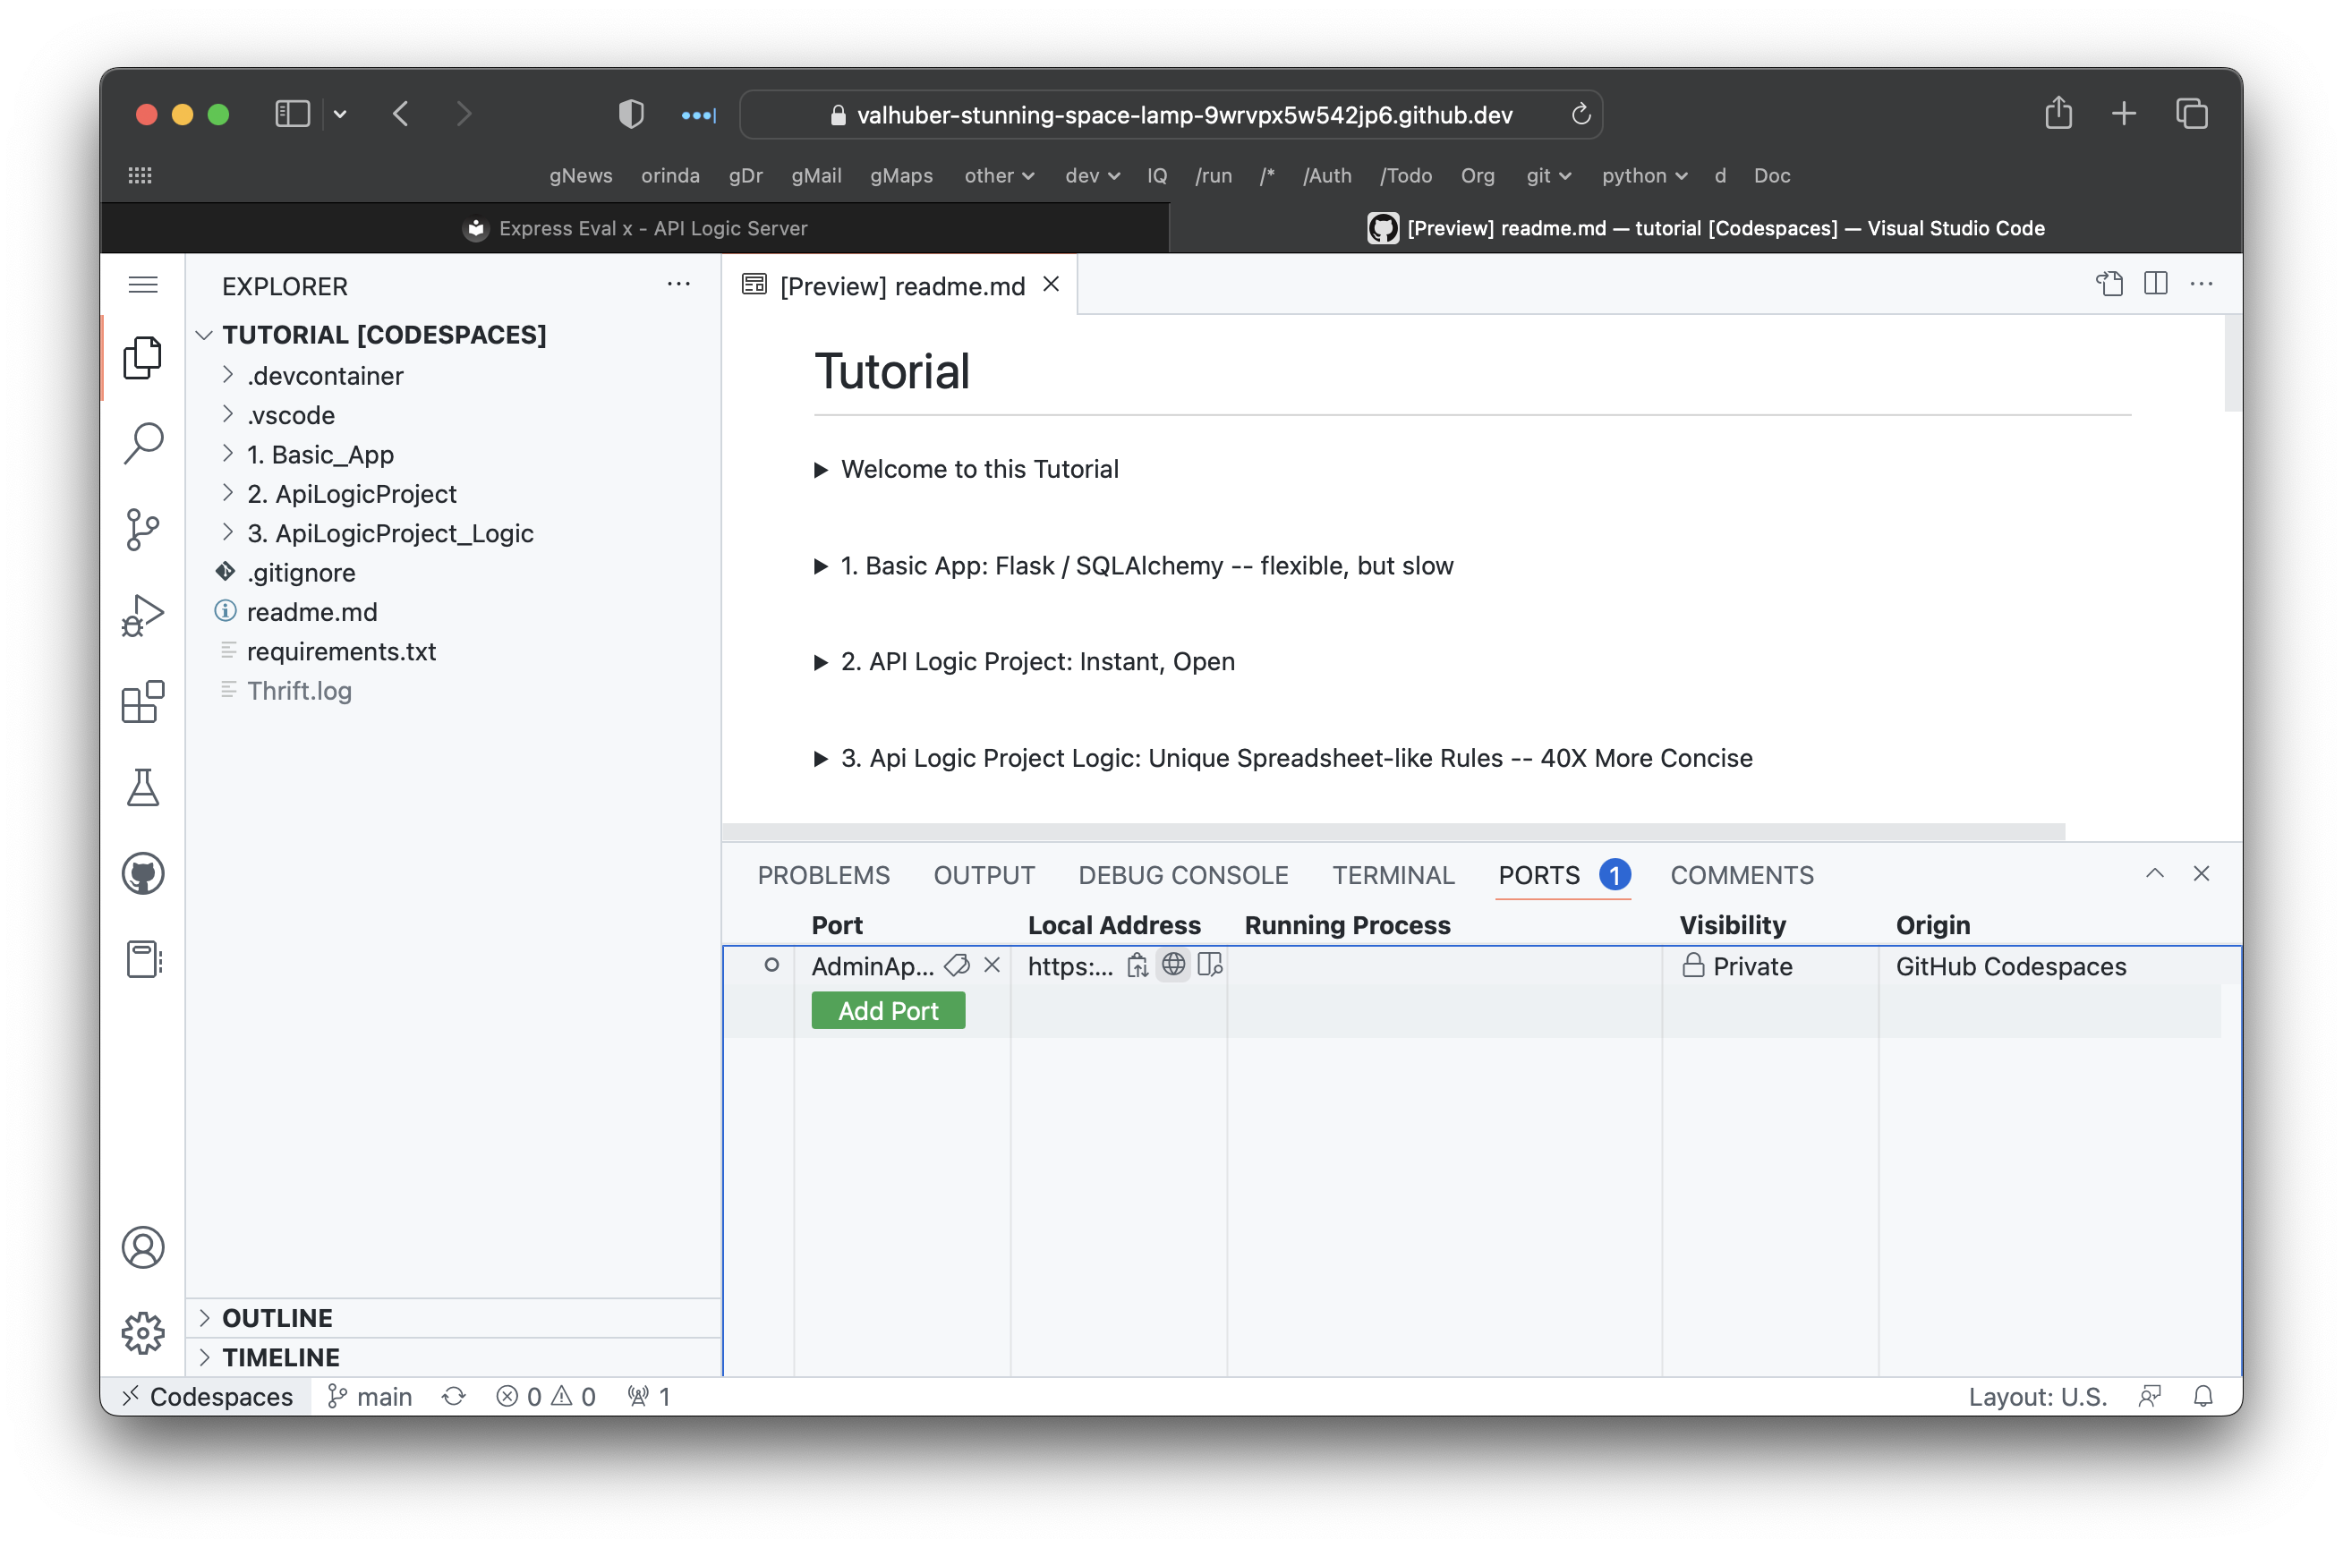Click the Accounts icon at bottom of sidebar

point(141,1244)
